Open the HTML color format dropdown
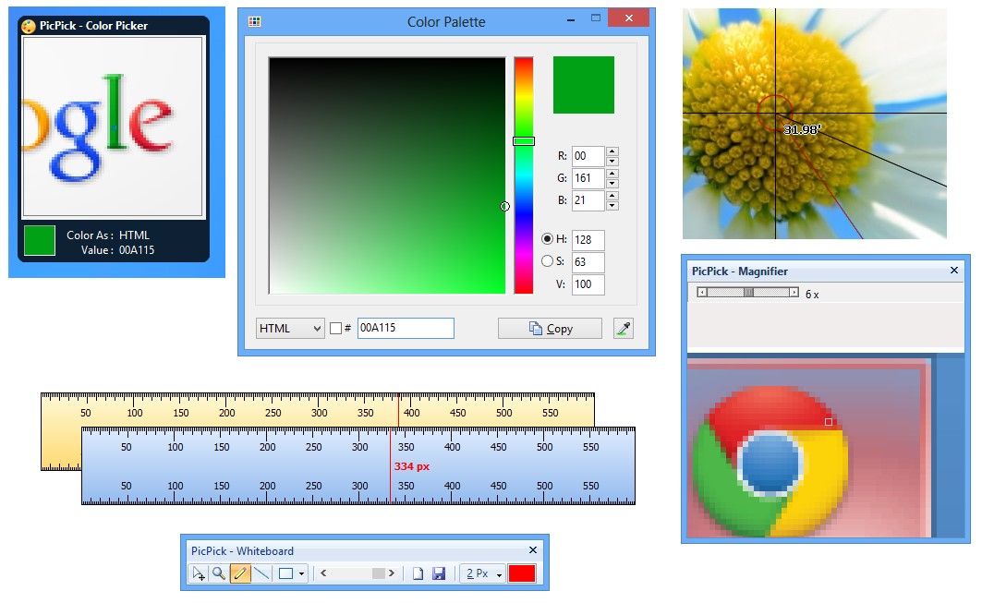This screenshot has width=982, height=603. click(290, 329)
